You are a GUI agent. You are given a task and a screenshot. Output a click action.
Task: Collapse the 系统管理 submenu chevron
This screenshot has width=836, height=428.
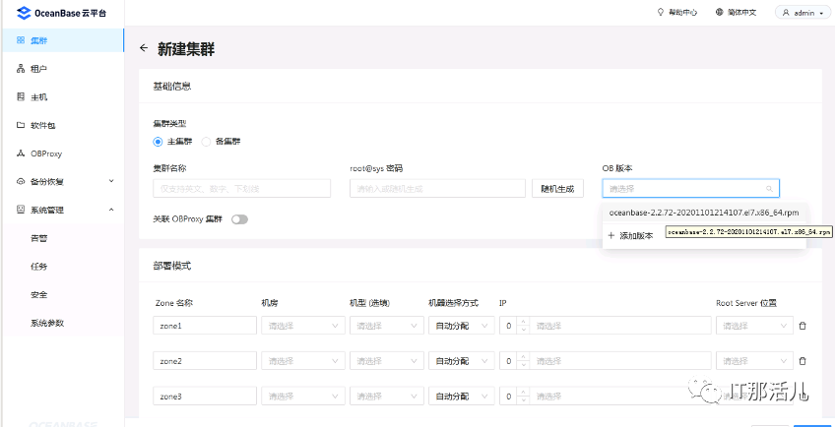click(x=111, y=210)
